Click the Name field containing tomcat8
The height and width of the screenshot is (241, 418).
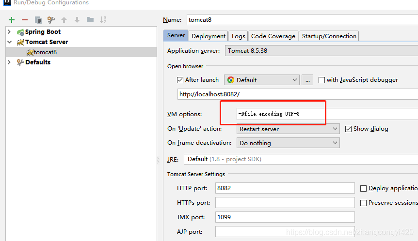[302, 20]
